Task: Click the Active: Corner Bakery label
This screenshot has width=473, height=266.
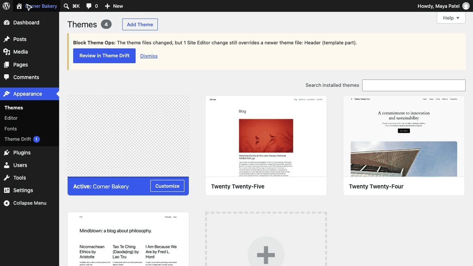Action: click(101, 187)
